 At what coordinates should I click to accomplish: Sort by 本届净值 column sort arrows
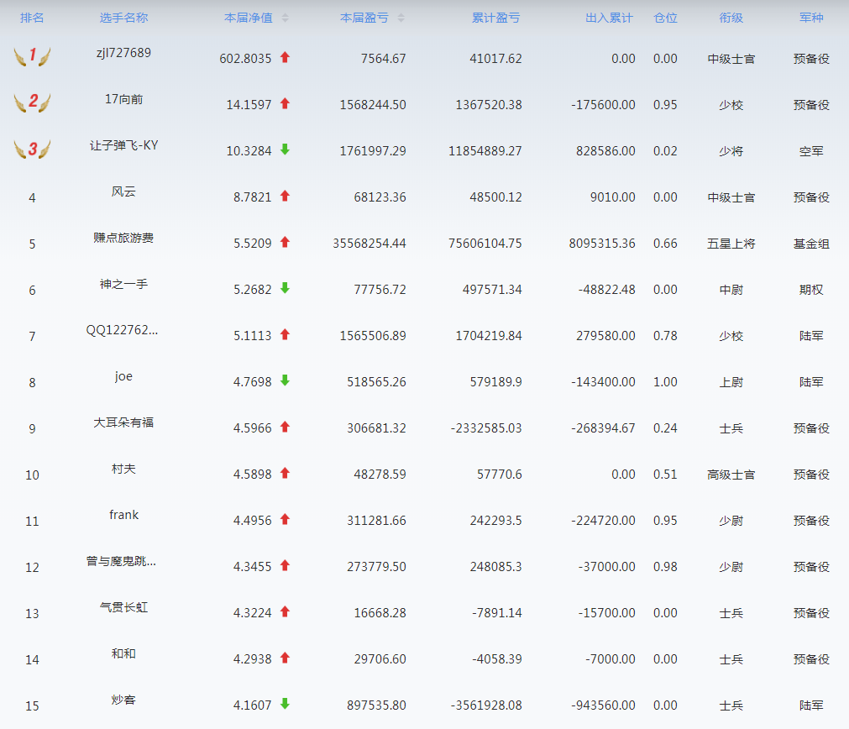[x=286, y=18]
